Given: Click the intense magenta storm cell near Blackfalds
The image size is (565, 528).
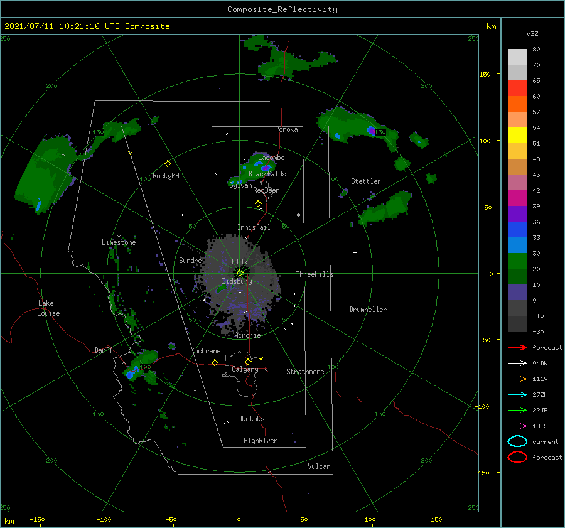Looking at the screenshot, I should (266, 168).
